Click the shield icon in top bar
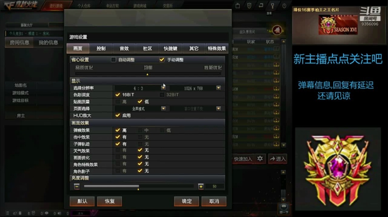The height and width of the screenshot is (217, 388). tap(249, 6)
